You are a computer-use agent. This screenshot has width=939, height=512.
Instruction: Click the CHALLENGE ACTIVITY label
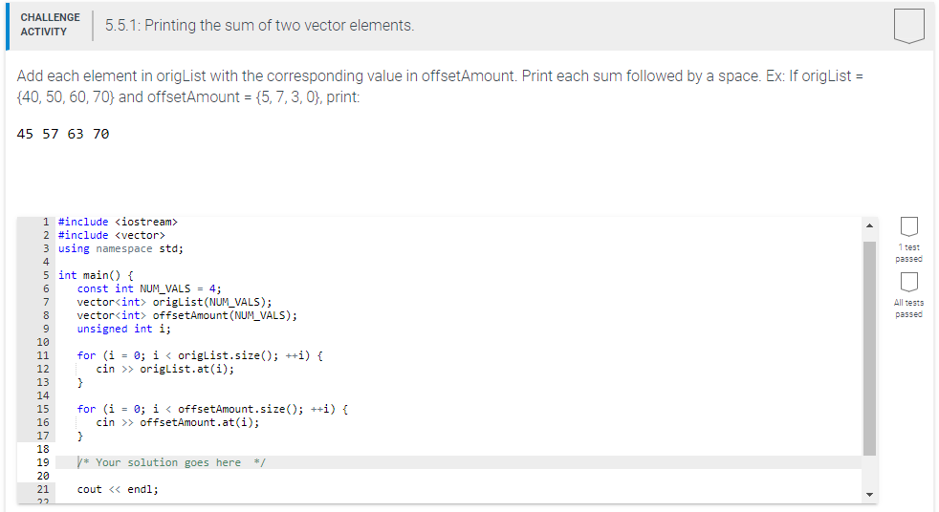point(51,25)
